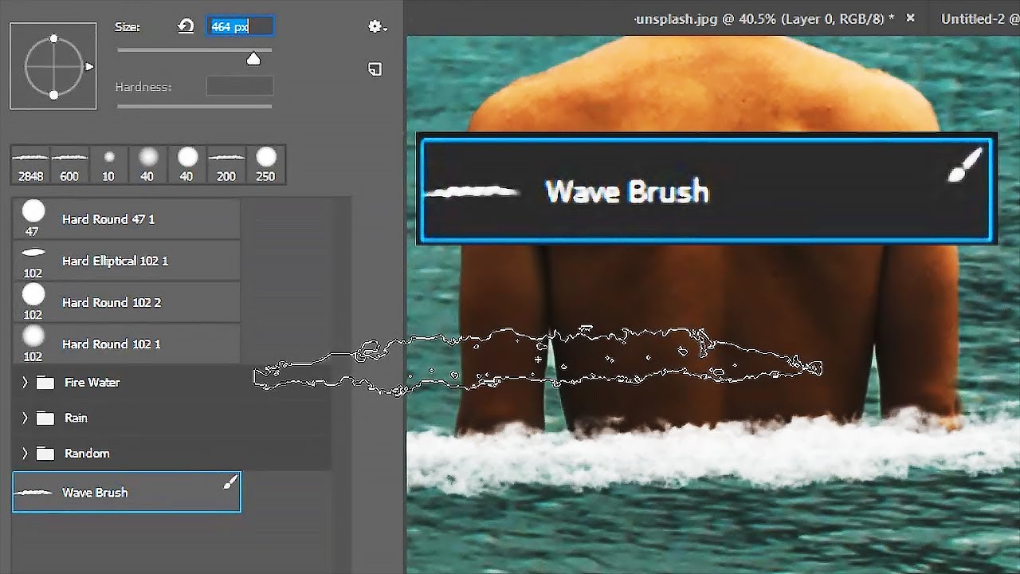Click the disabled Hardness value field
1020x574 pixels.
pyautogui.click(x=240, y=86)
